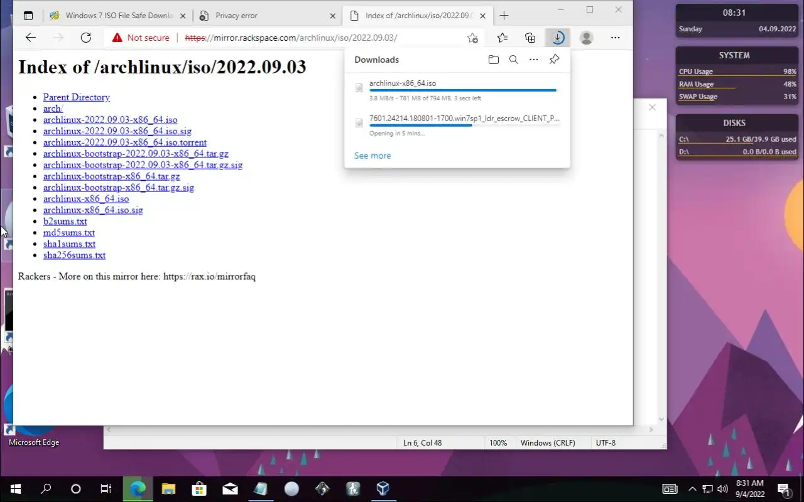Open a new tab with the plus button
This screenshot has height=502, width=804.
click(x=504, y=16)
